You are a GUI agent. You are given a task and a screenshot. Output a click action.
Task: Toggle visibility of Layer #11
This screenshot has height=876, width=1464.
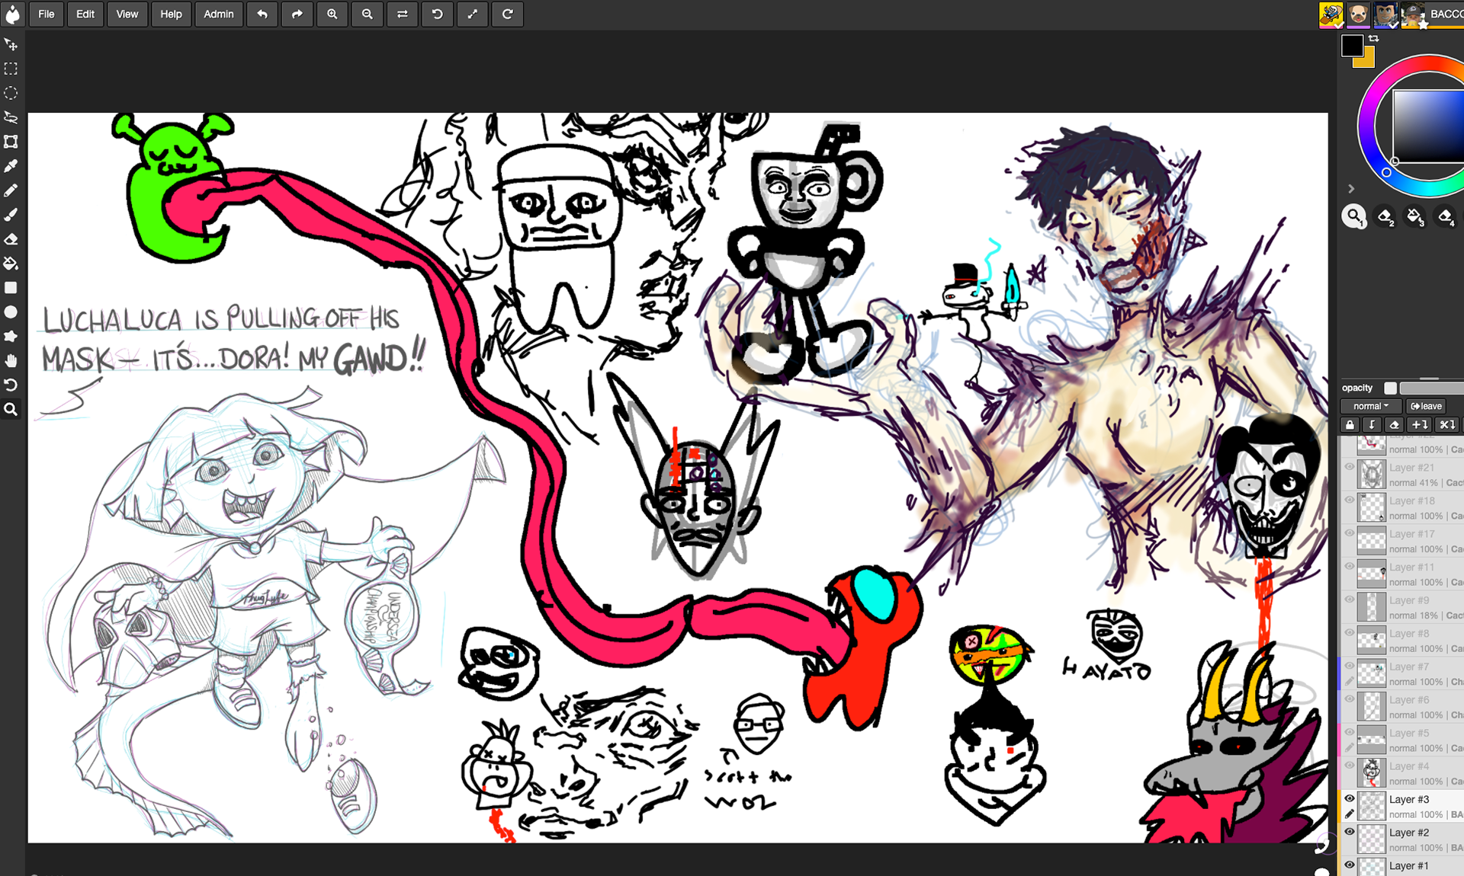click(x=1350, y=567)
